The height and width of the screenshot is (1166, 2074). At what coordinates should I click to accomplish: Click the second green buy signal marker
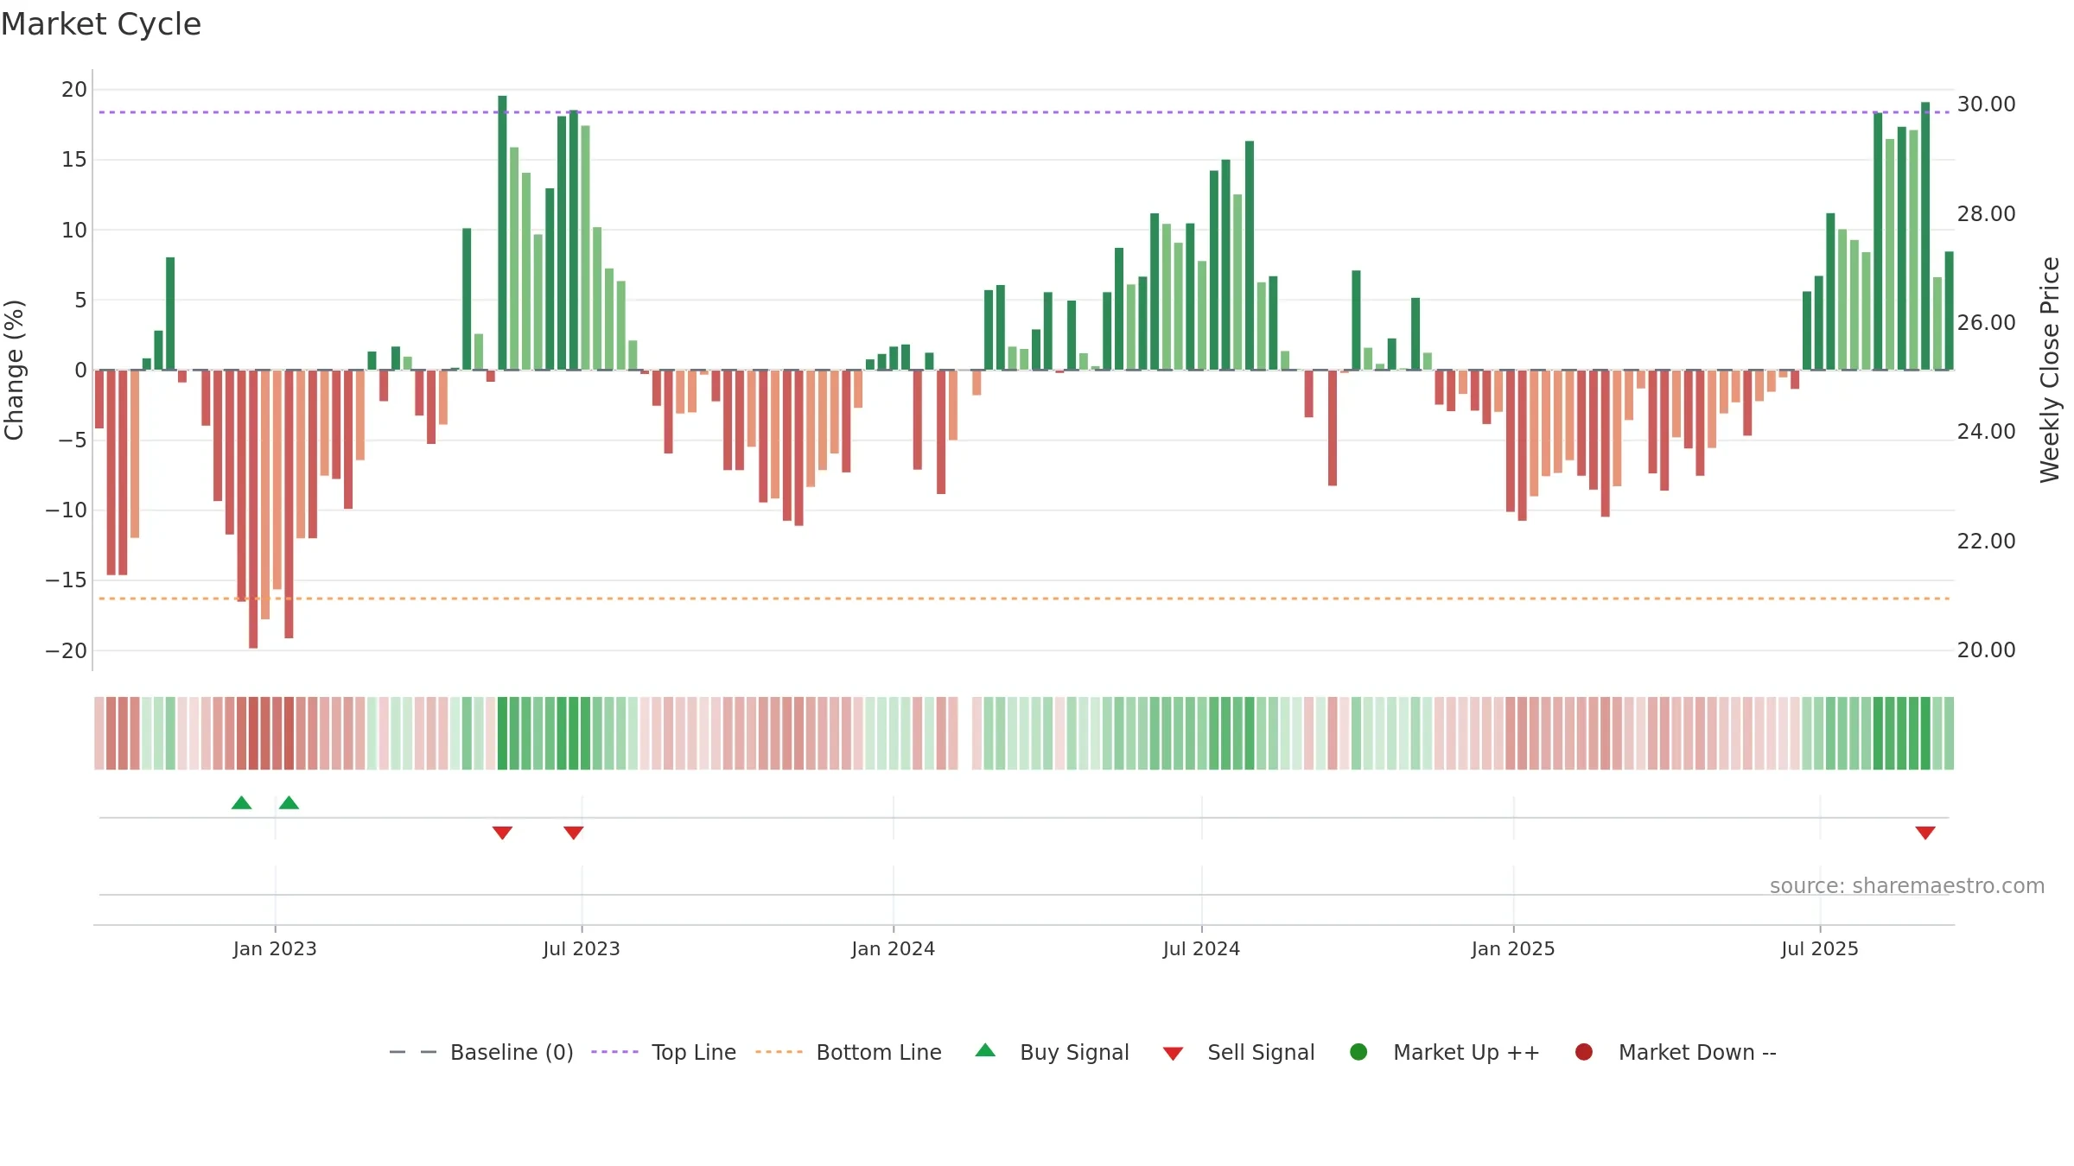pos(289,802)
